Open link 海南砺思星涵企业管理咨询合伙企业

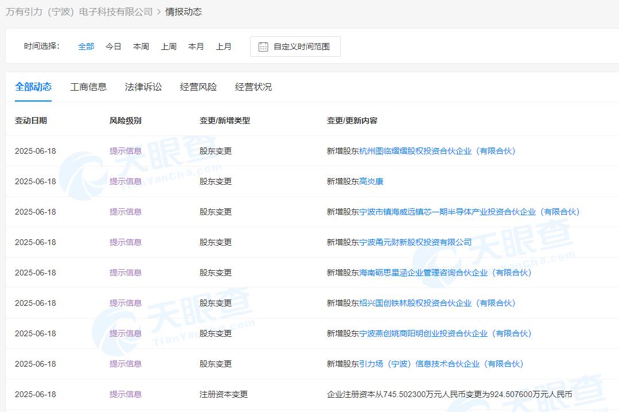click(445, 273)
